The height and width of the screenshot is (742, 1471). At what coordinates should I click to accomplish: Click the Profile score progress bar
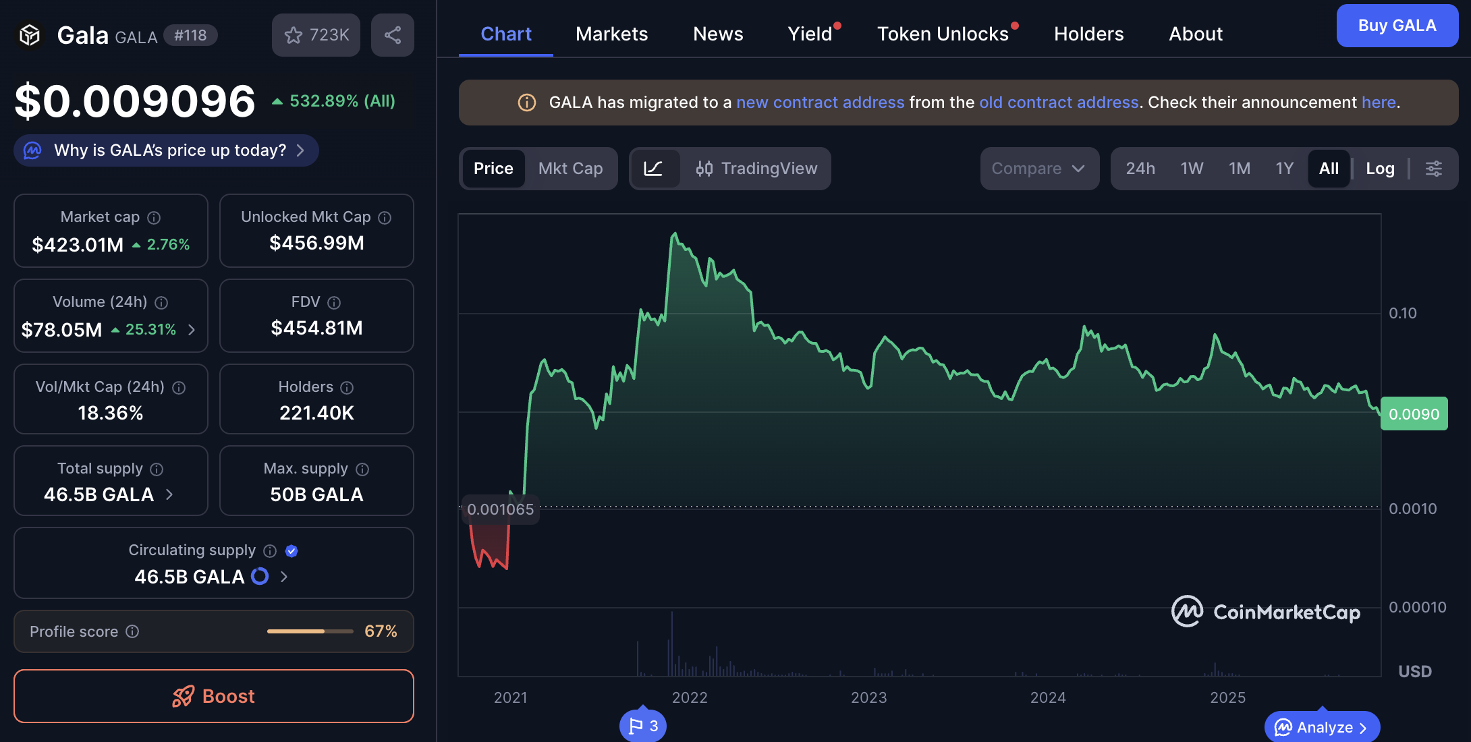[x=310, y=631]
